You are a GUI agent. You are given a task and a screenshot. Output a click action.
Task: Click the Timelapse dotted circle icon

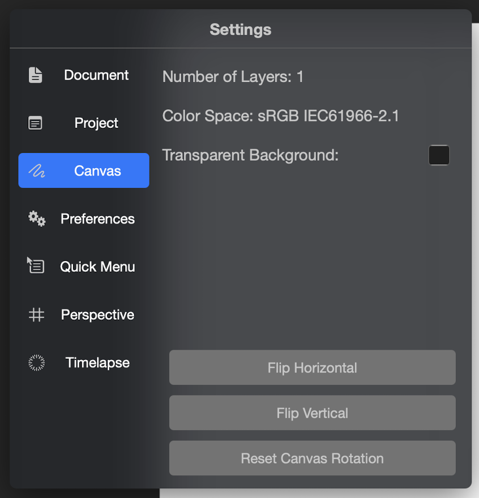coord(36,363)
